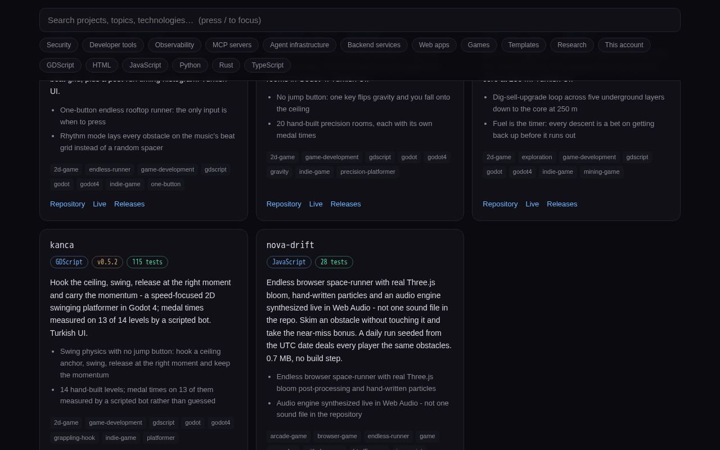Filter by GDScript language chip
Screen dimensions: 720x450
(61, 65)
